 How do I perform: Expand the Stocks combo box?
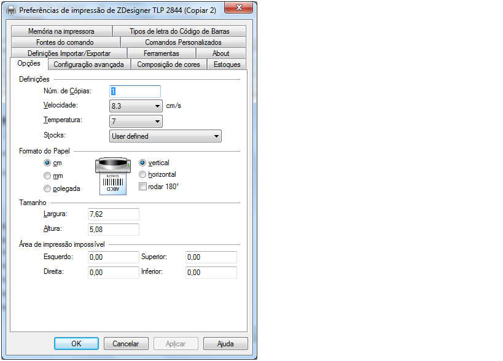[165, 136]
